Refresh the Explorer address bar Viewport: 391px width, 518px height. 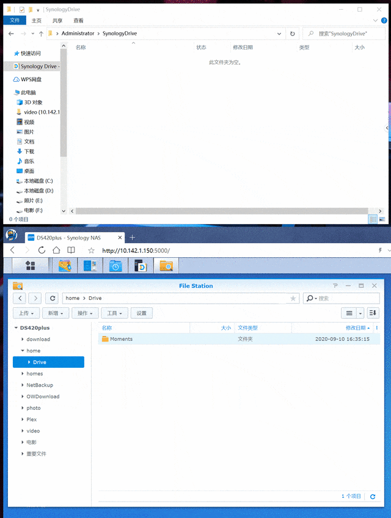pos(292,34)
